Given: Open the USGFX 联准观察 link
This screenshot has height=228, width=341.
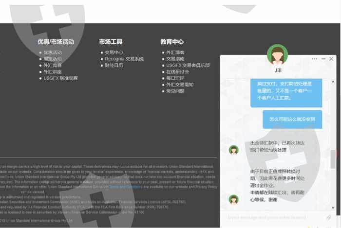Looking at the screenshot, I should (x=60, y=78).
